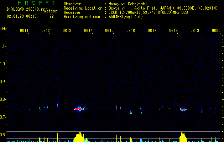224x142 pixels.
Task: Click the yellow power peak below 0618 echo
Action: tap(183, 137)
